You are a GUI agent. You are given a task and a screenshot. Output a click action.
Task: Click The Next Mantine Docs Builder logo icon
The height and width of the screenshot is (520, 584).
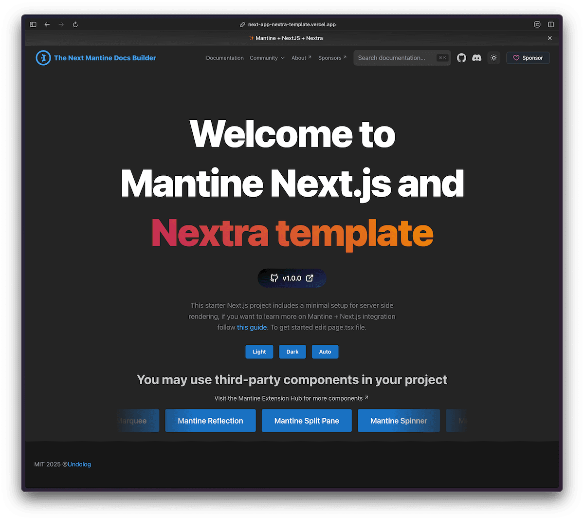[x=43, y=57]
